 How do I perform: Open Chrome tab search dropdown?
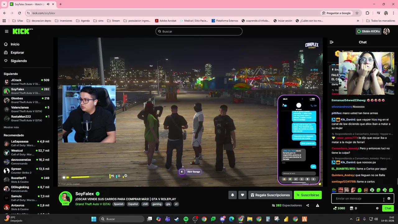point(4,4)
